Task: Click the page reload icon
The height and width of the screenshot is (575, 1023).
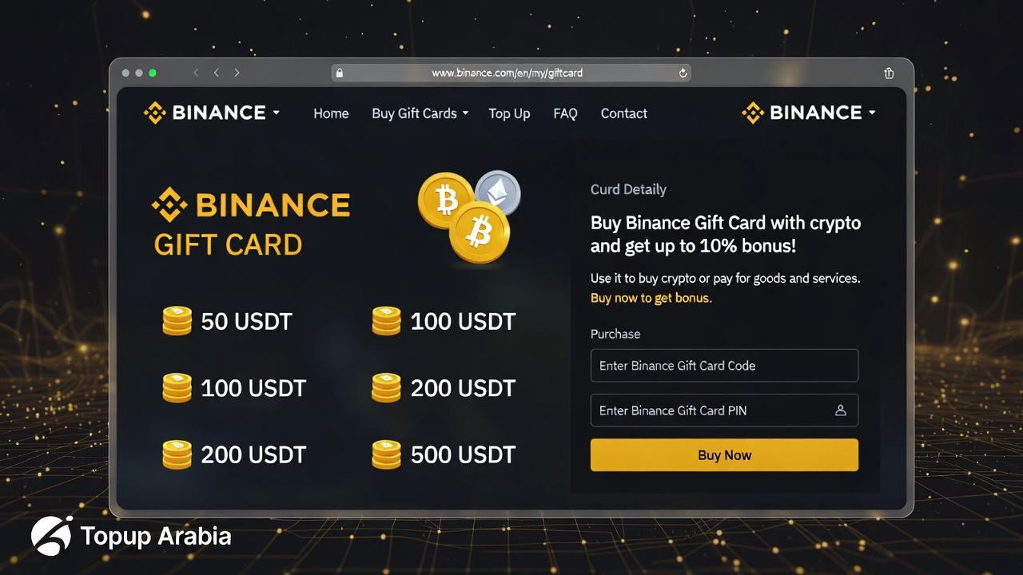Action: 683,73
